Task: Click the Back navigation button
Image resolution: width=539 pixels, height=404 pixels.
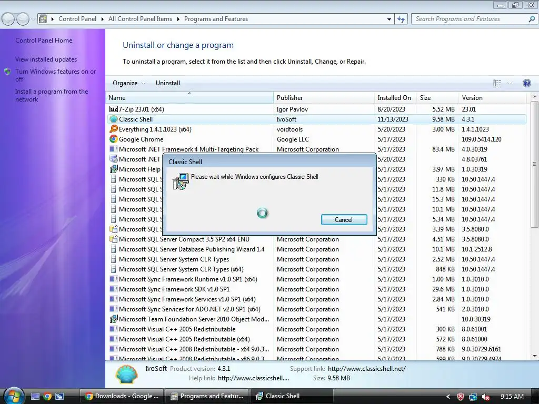Action: point(8,19)
